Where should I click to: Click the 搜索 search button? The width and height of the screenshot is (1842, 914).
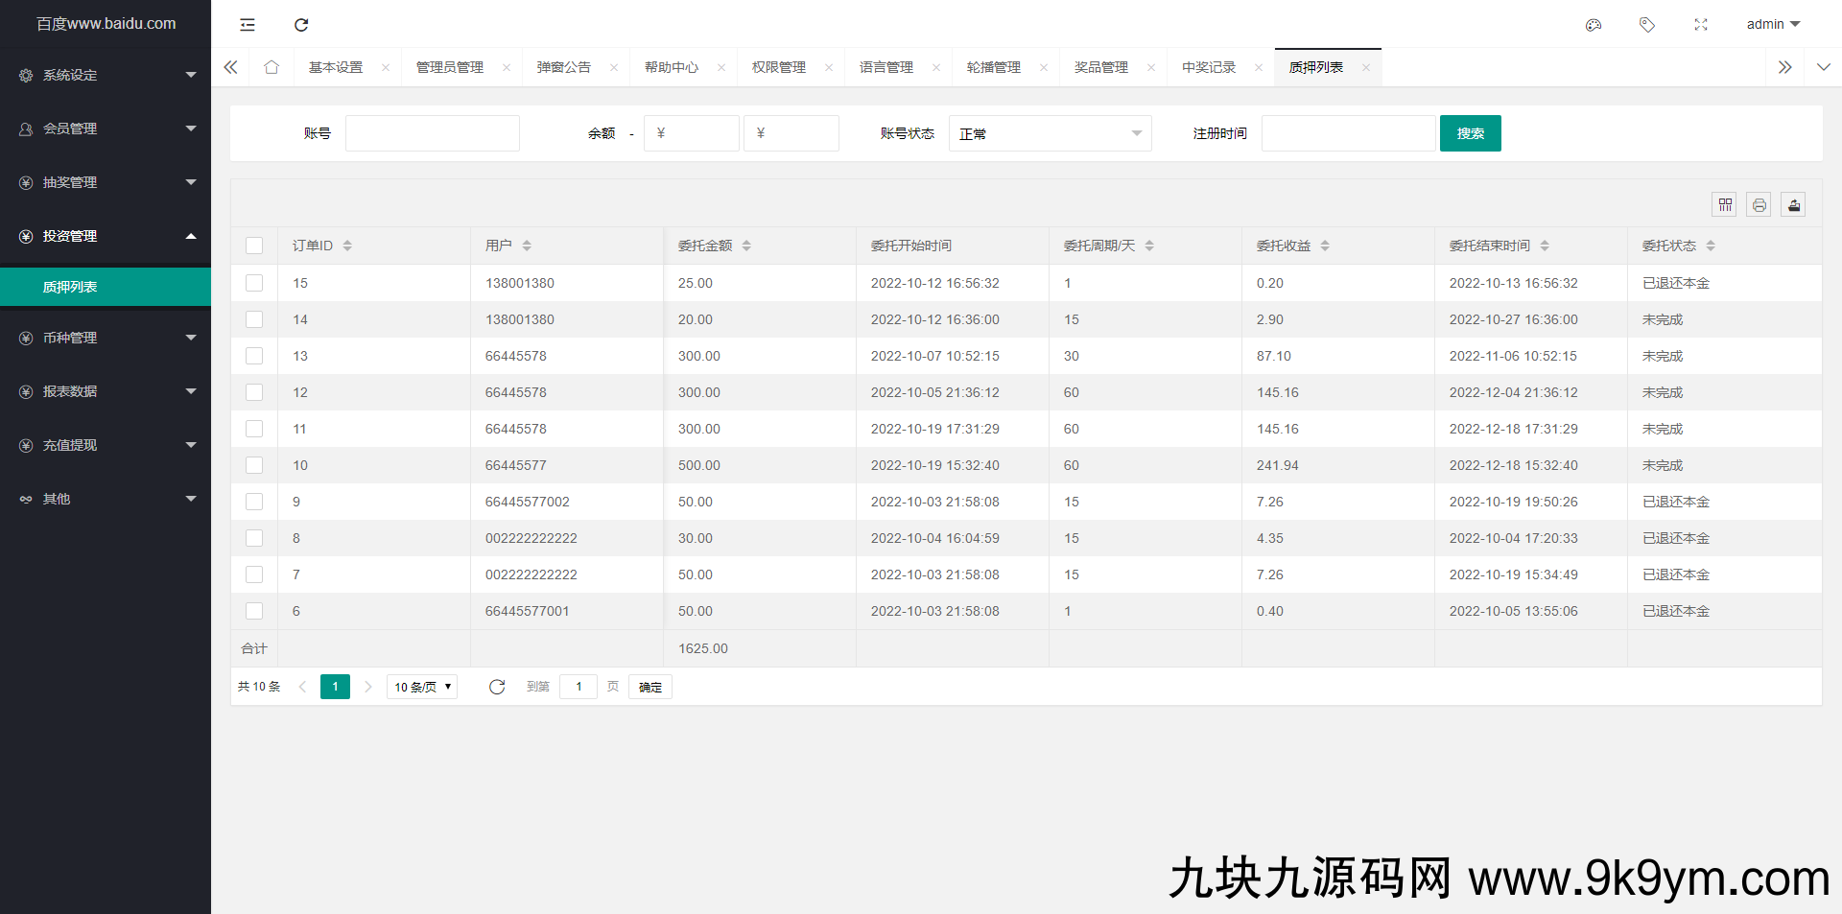click(1470, 133)
